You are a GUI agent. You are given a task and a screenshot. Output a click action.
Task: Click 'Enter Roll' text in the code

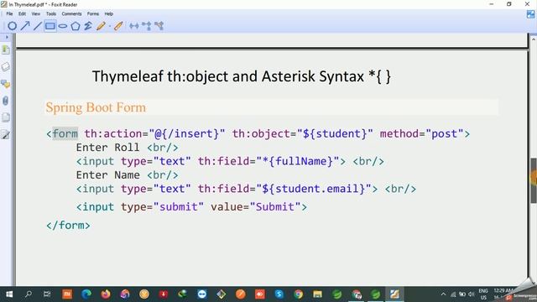(x=108, y=148)
